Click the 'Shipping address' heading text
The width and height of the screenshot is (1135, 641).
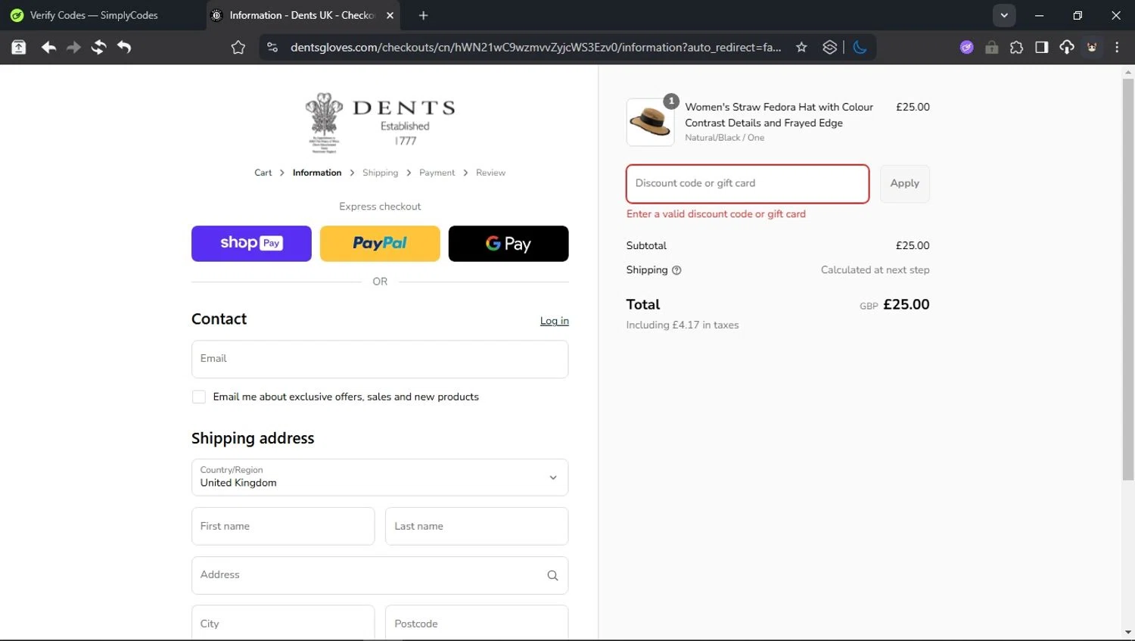pyautogui.click(x=253, y=438)
